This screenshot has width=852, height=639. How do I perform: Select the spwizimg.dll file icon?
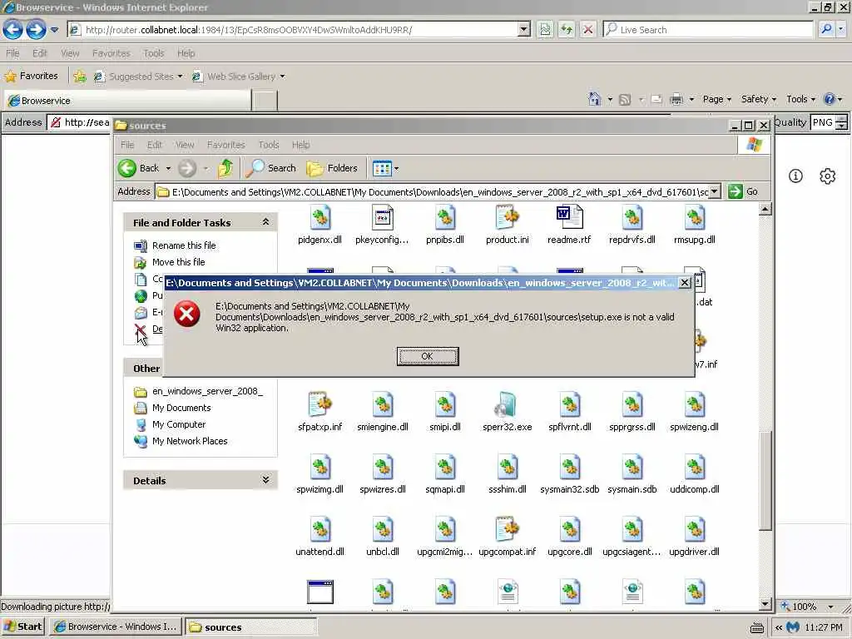(320, 467)
